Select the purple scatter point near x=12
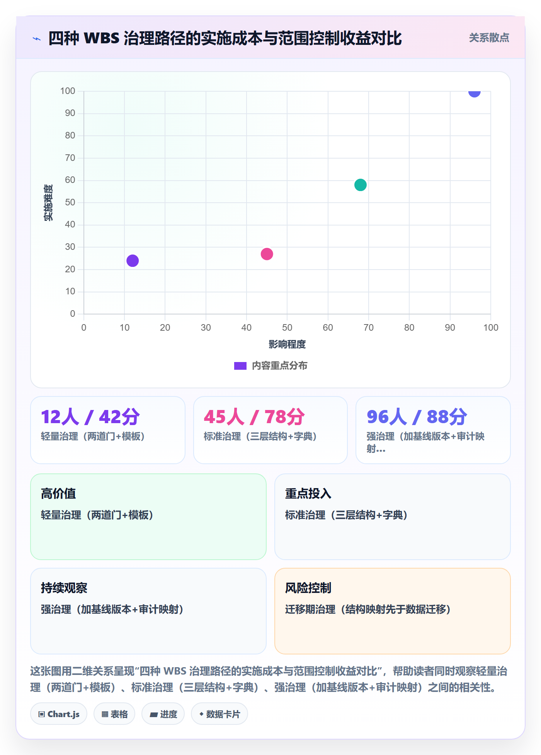 click(133, 261)
